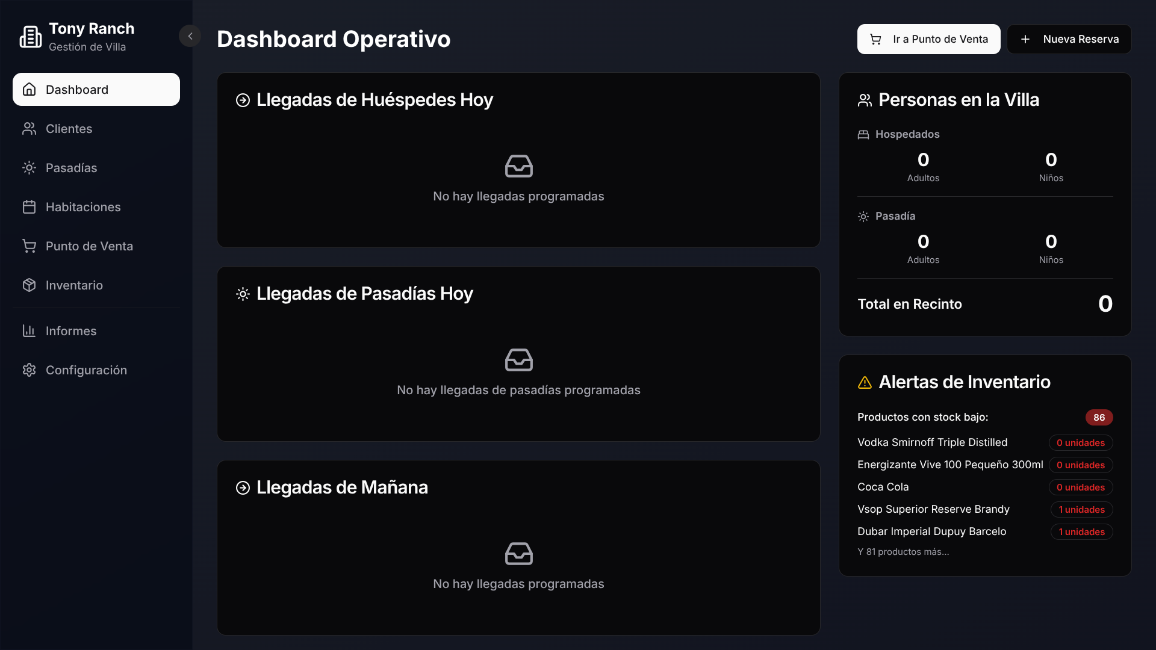
Task: Click the Punto de Venta cart icon in the sidebar
Action: click(29, 246)
